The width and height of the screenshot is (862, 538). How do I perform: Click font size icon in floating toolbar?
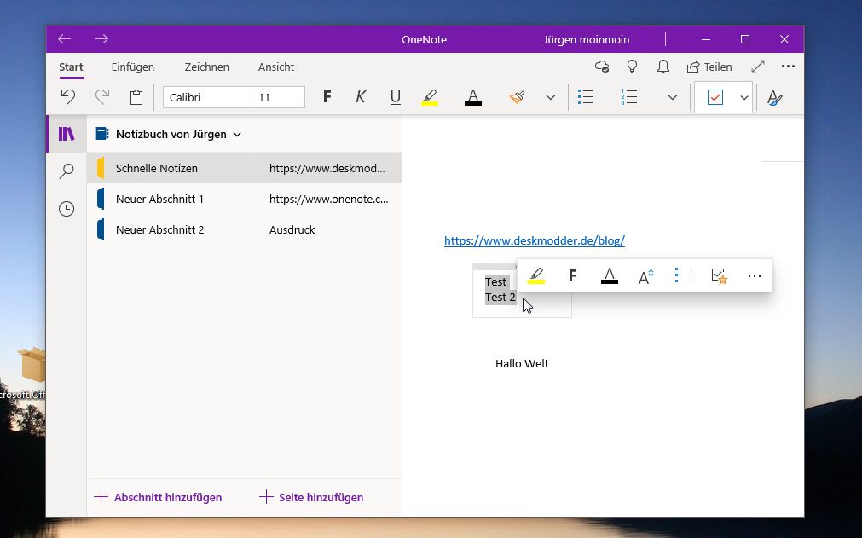(x=645, y=276)
